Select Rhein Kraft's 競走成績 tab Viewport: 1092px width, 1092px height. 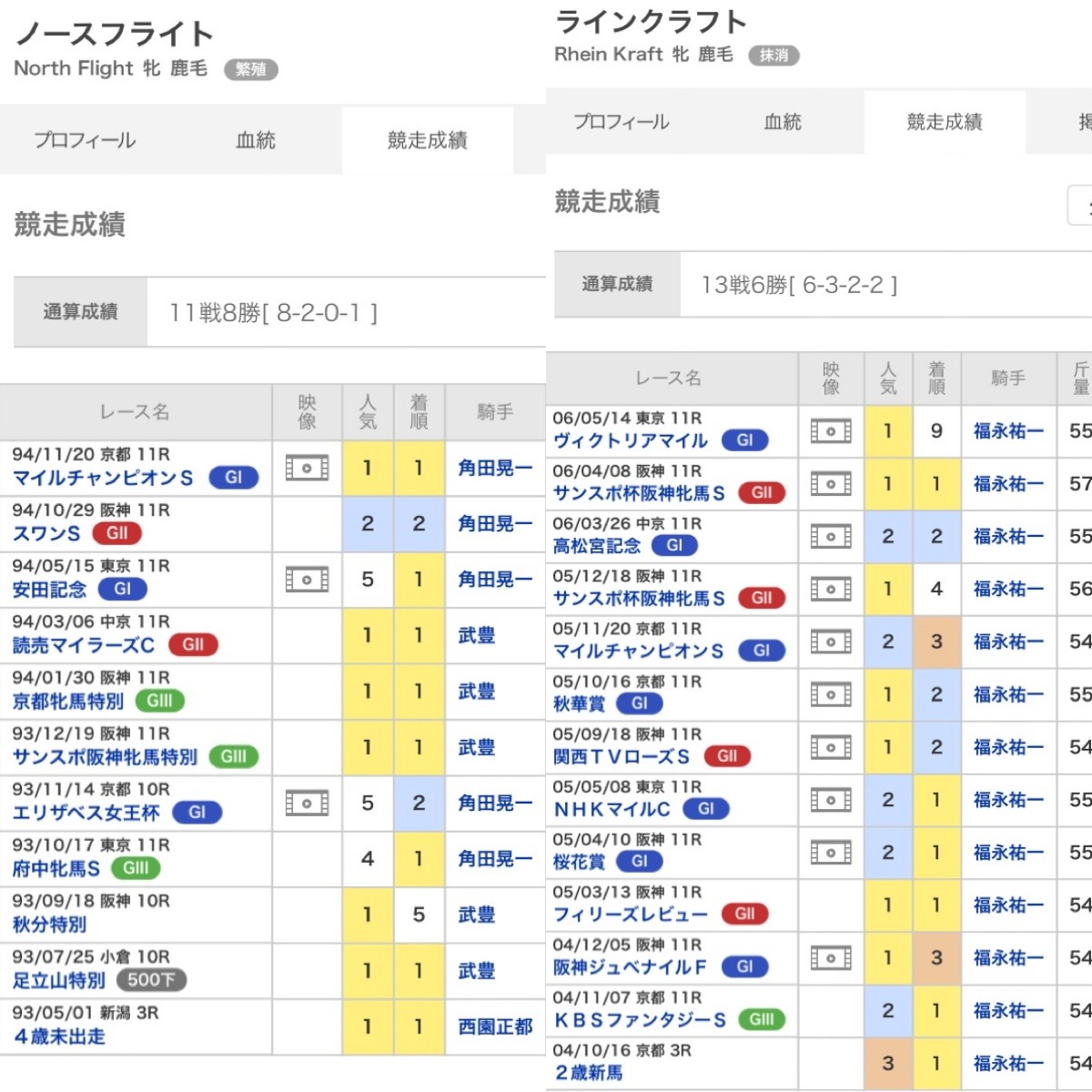click(945, 122)
